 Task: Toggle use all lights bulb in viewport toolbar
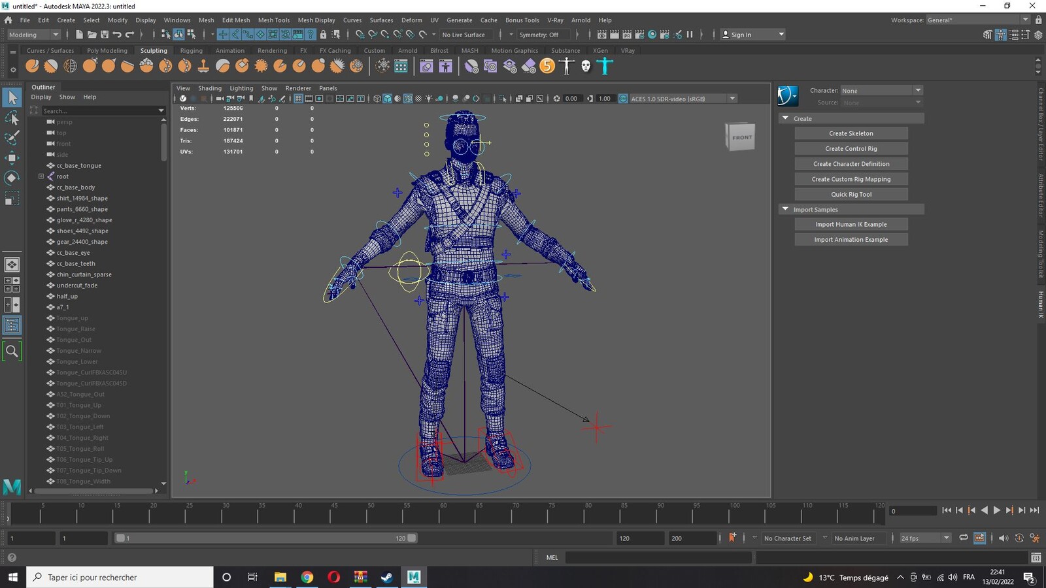pyautogui.click(x=429, y=99)
